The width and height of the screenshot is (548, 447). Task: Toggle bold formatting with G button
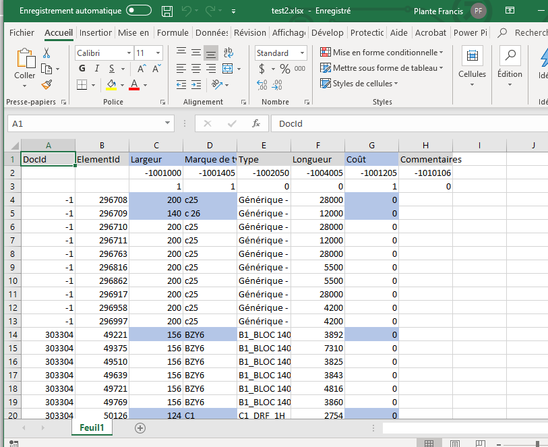pos(82,69)
